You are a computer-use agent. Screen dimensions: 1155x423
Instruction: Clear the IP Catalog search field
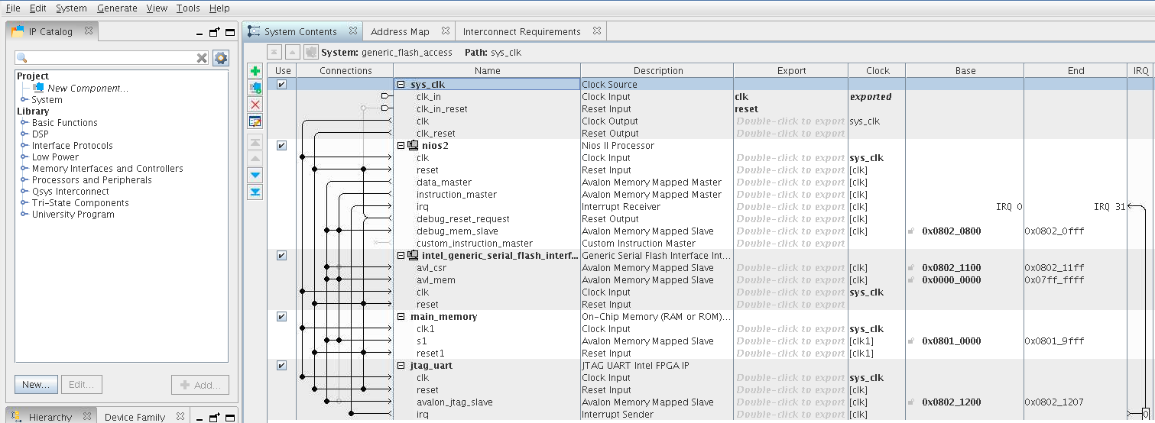pos(202,58)
